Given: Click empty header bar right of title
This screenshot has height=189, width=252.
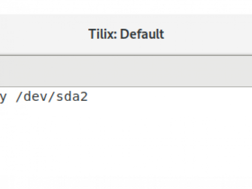Looking at the screenshot, I should point(208,35).
